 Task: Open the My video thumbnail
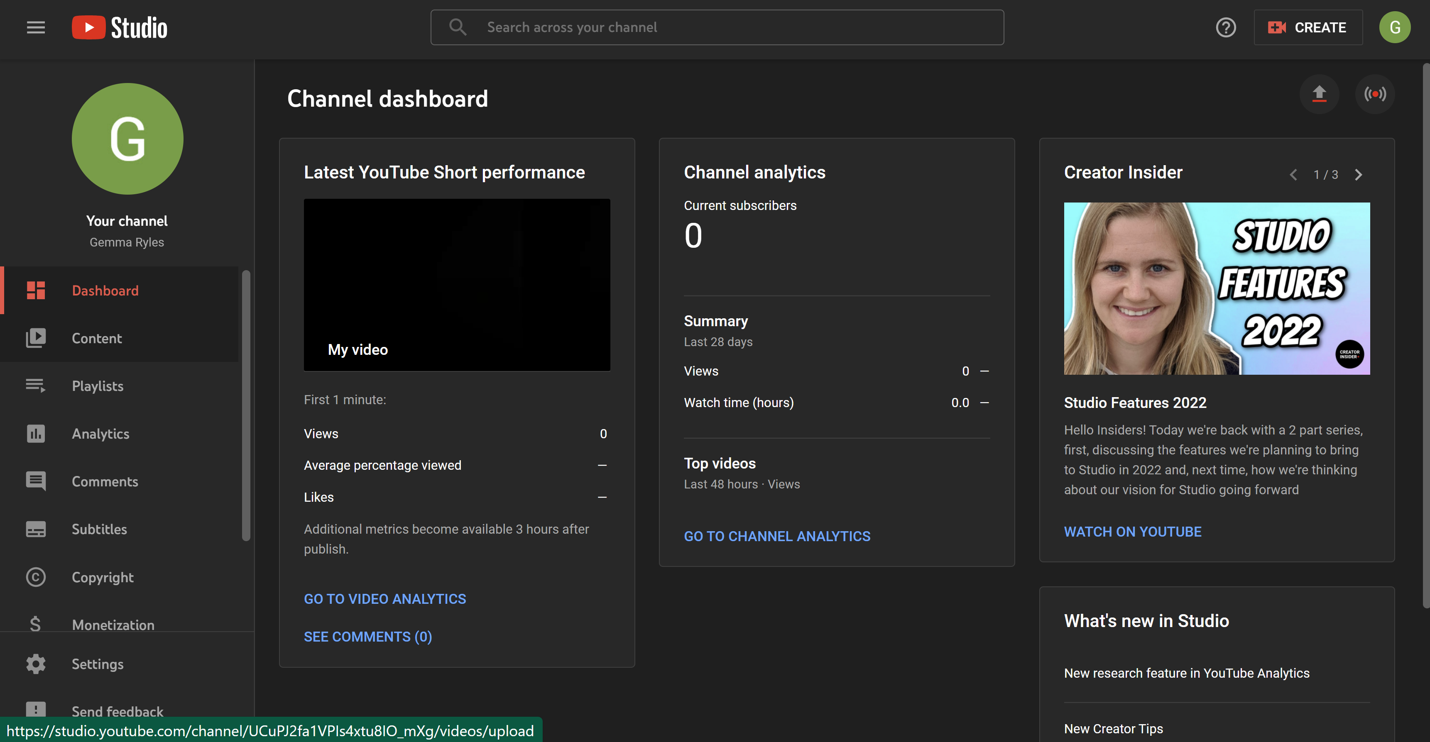457,285
